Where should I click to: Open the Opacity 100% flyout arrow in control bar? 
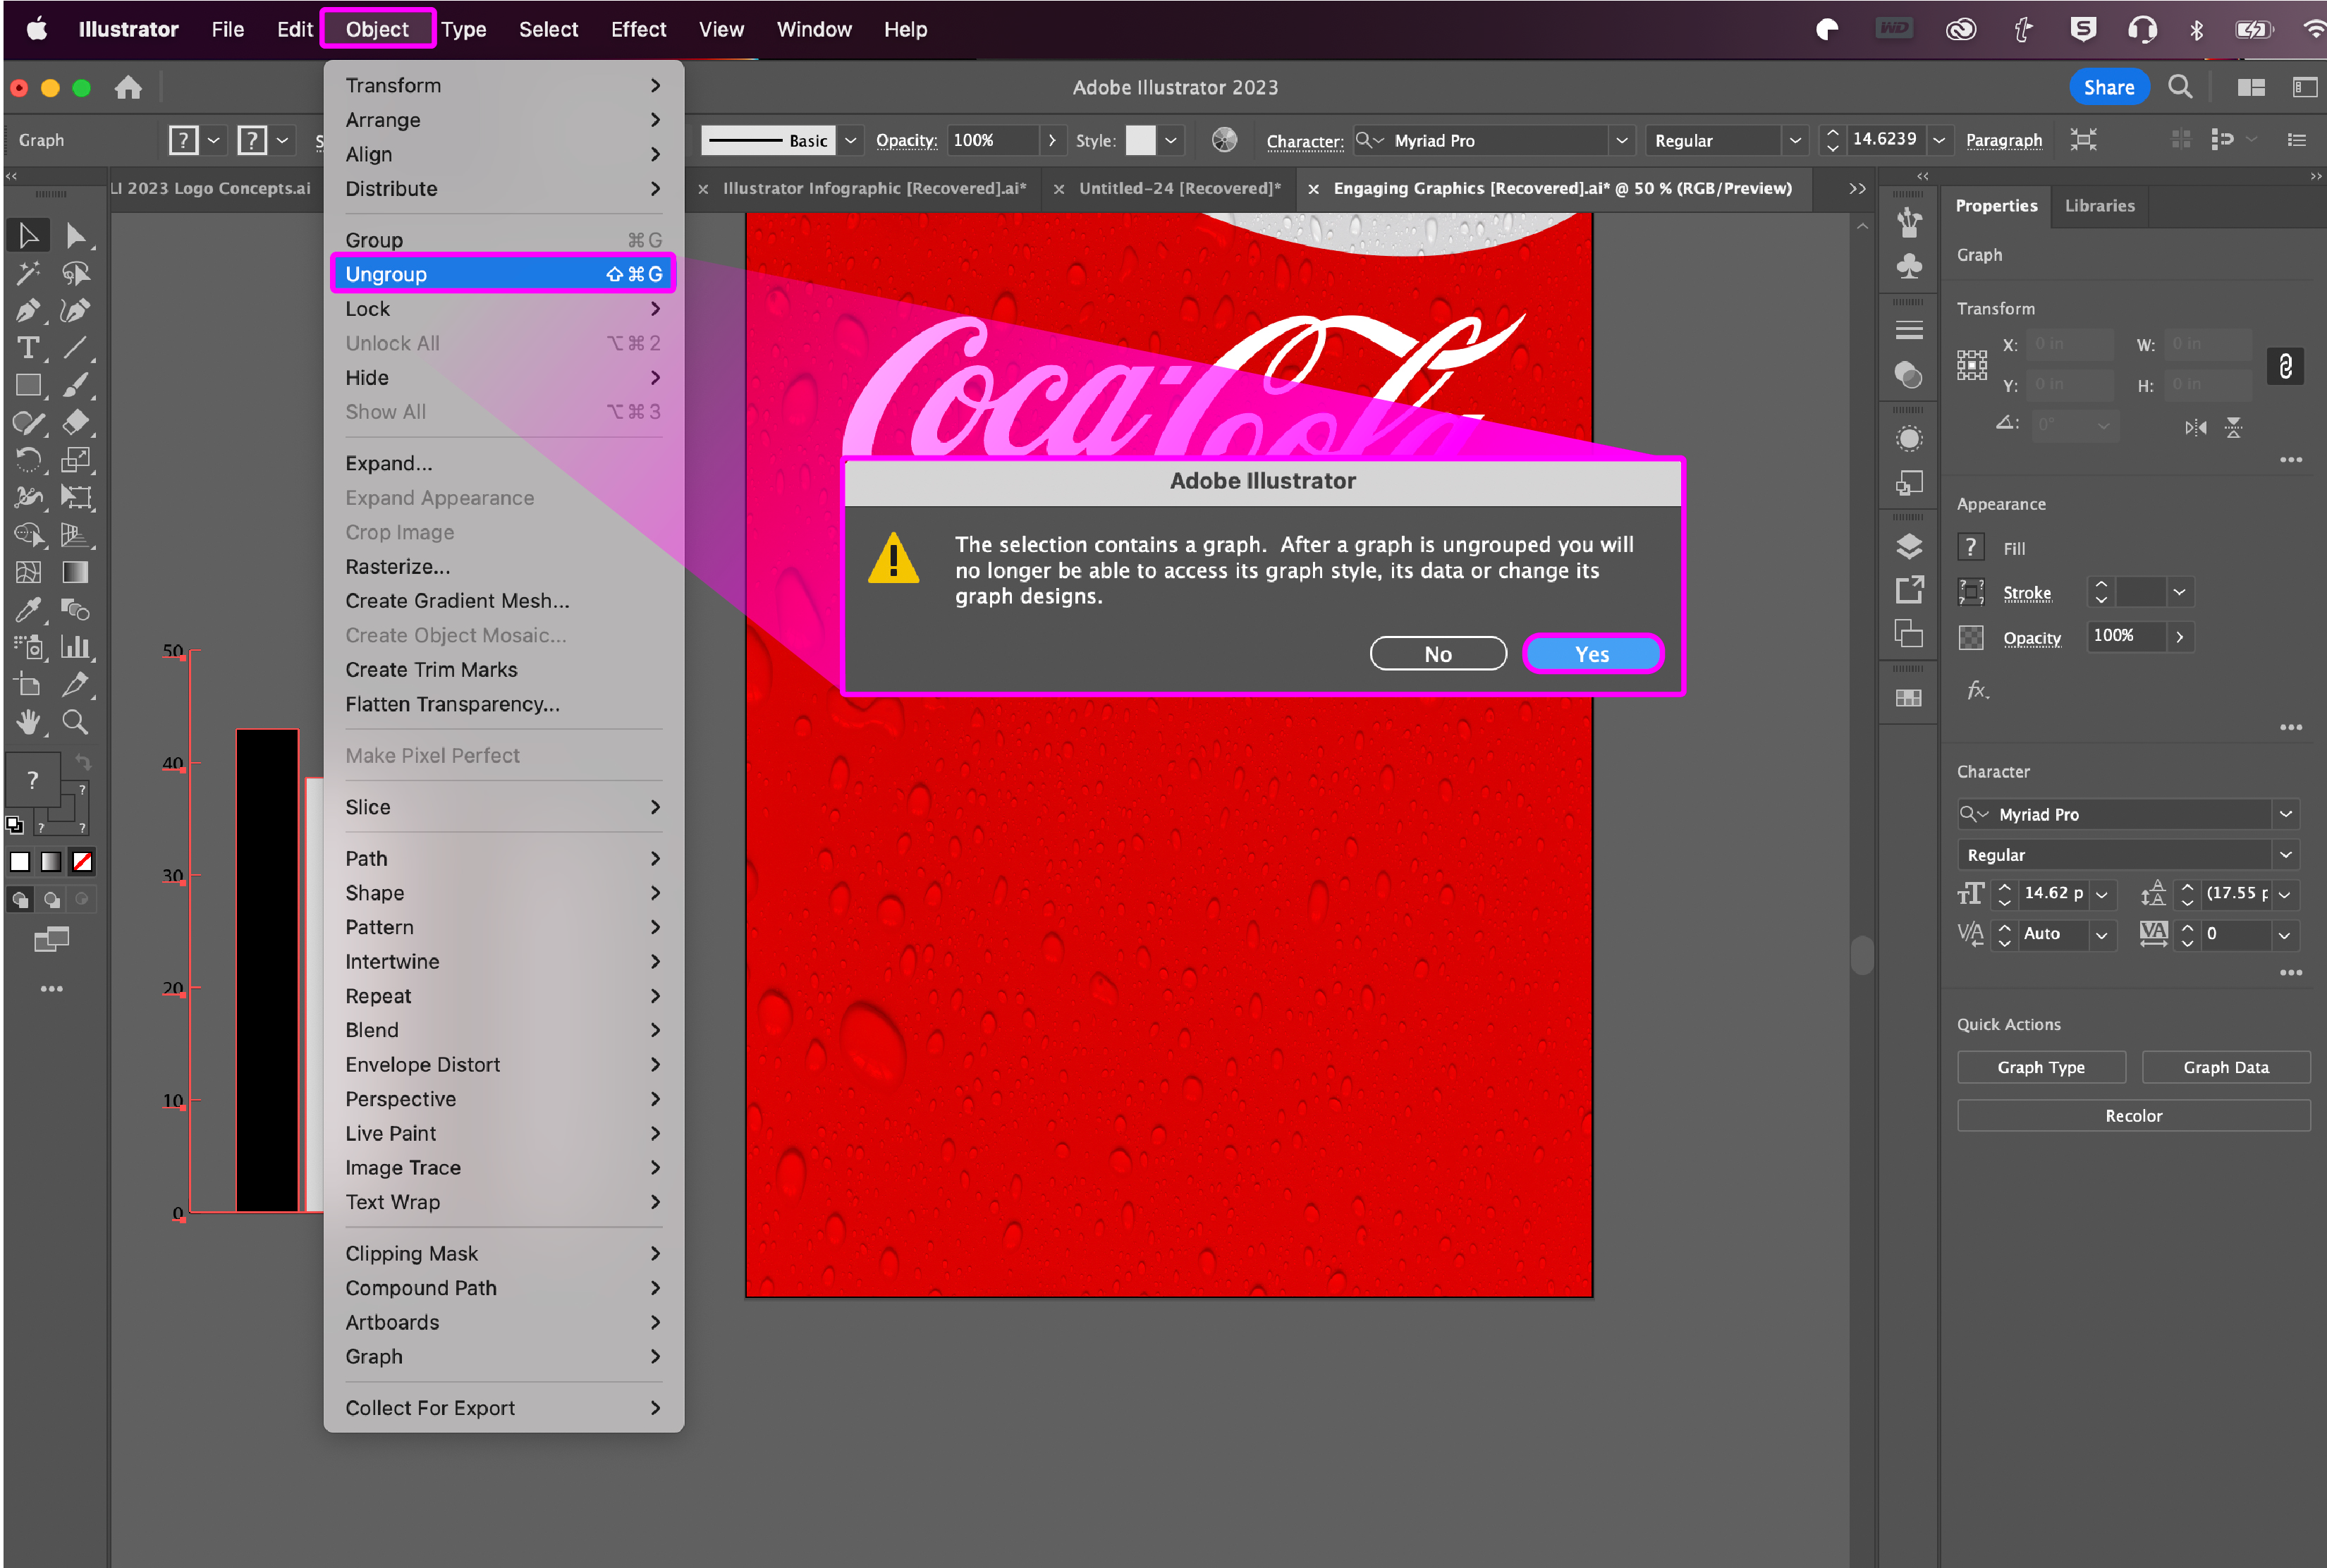point(1052,141)
